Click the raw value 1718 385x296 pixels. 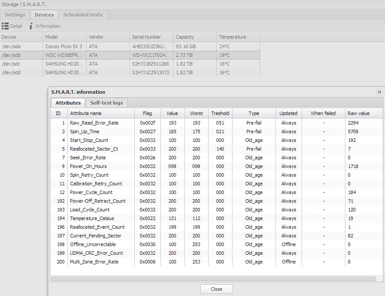[353, 166]
